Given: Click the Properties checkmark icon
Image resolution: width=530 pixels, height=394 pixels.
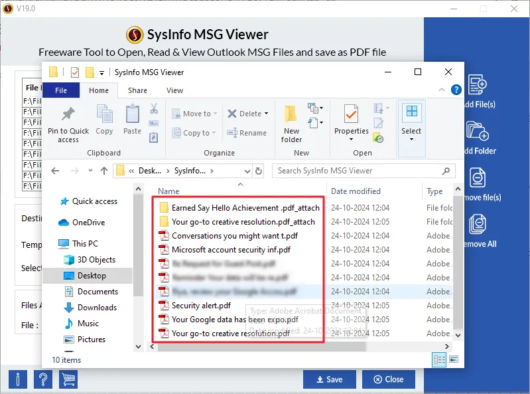Looking at the screenshot, I should point(351,114).
